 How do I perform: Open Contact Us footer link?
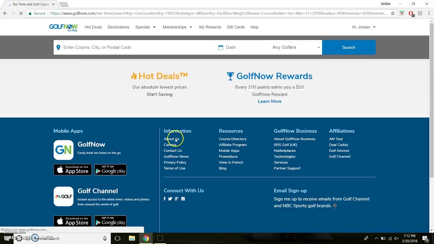[173, 150]
